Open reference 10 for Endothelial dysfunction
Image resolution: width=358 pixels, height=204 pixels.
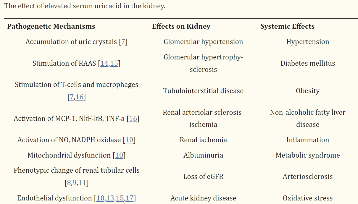click(101, 198)
